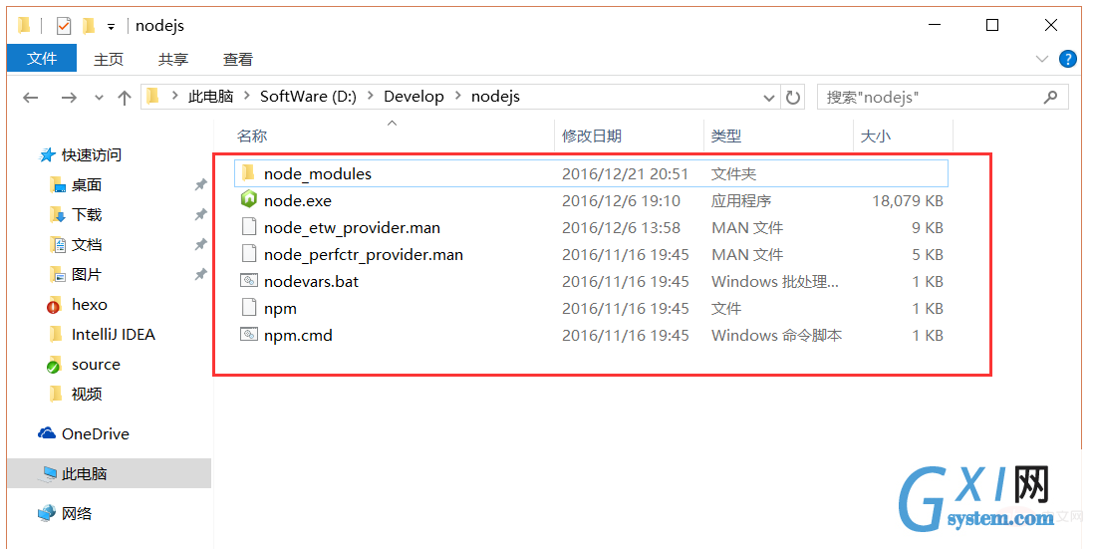Click the address bar folder icon
The height and width of the screenshot is (549, 1094).
(x=153, y=97)
